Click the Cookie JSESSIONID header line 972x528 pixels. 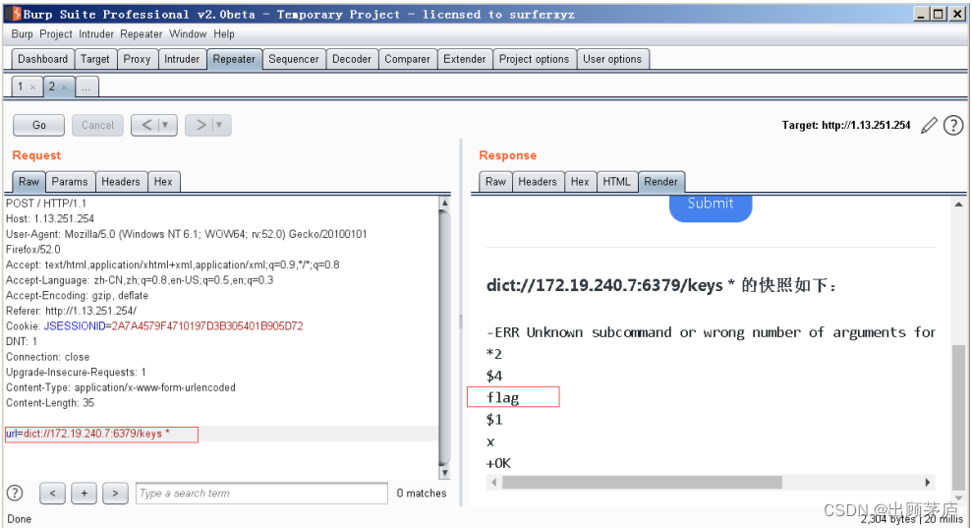coord(154,326)
